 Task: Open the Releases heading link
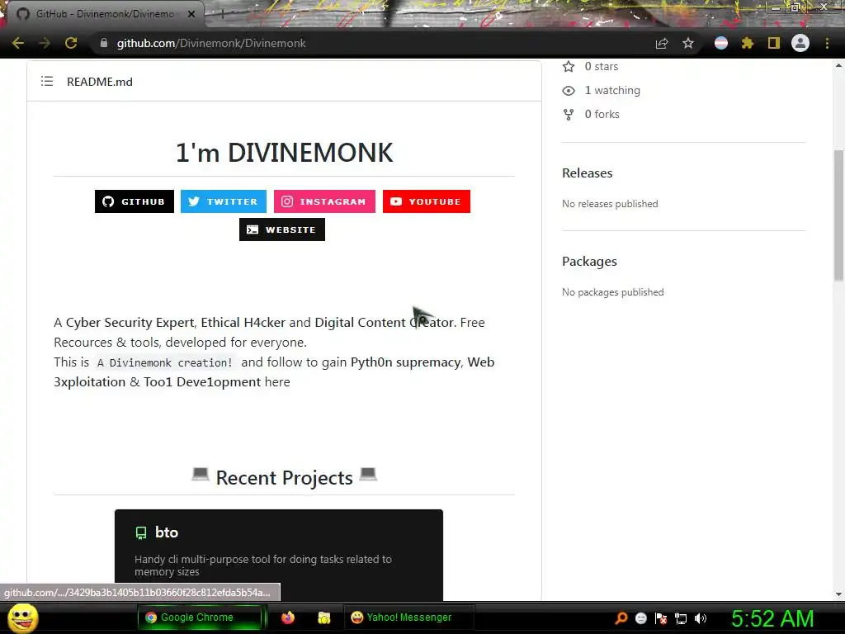588,173
